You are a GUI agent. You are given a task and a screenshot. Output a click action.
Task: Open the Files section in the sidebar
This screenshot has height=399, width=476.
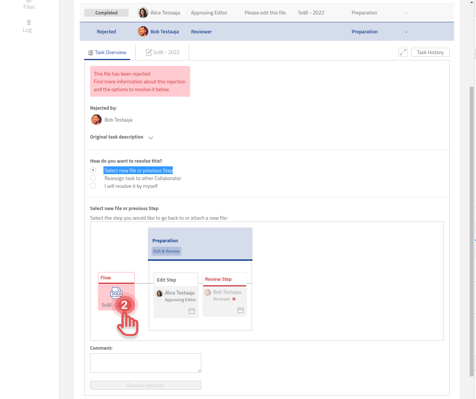click(x=29, y=7)
